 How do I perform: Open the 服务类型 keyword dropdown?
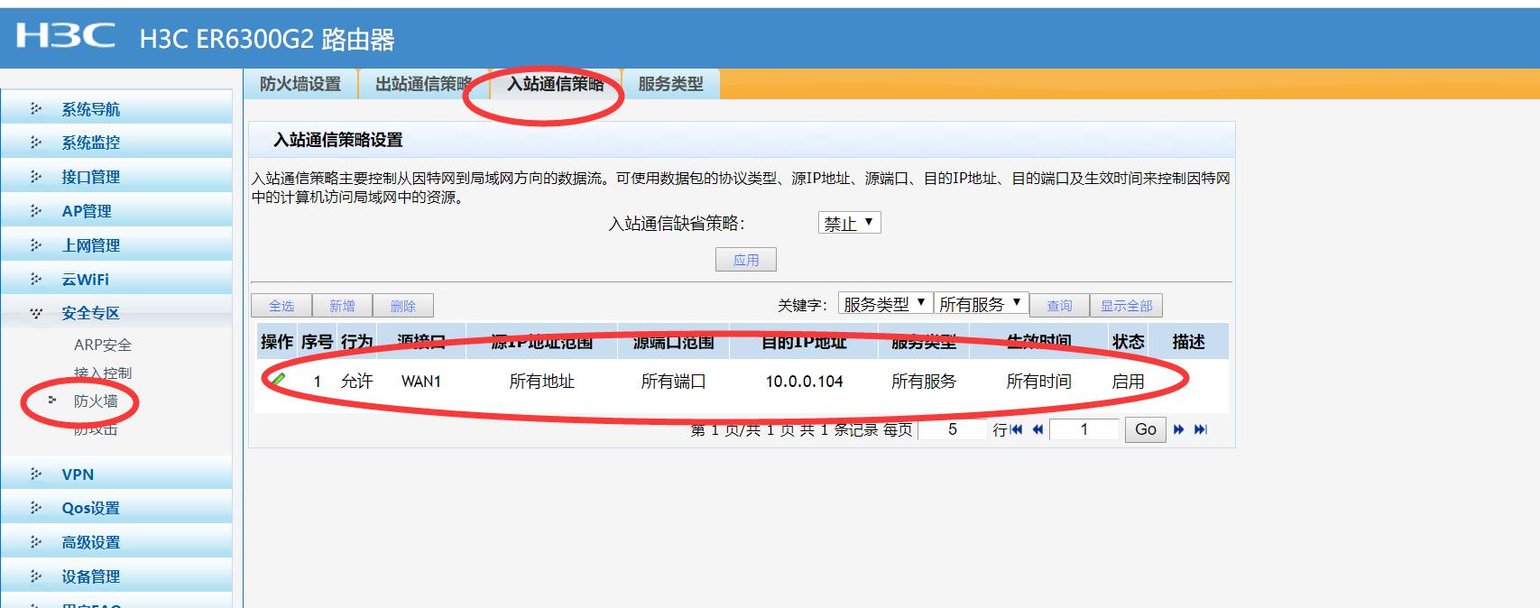(884, 304)
